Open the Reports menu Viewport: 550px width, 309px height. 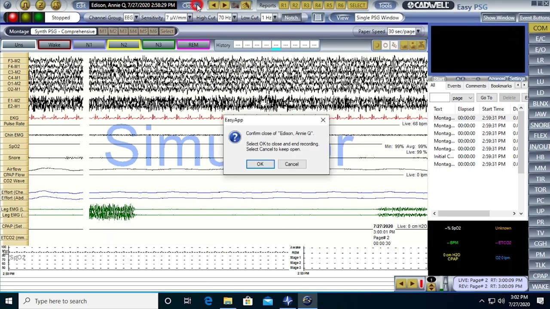coord(267,6)
